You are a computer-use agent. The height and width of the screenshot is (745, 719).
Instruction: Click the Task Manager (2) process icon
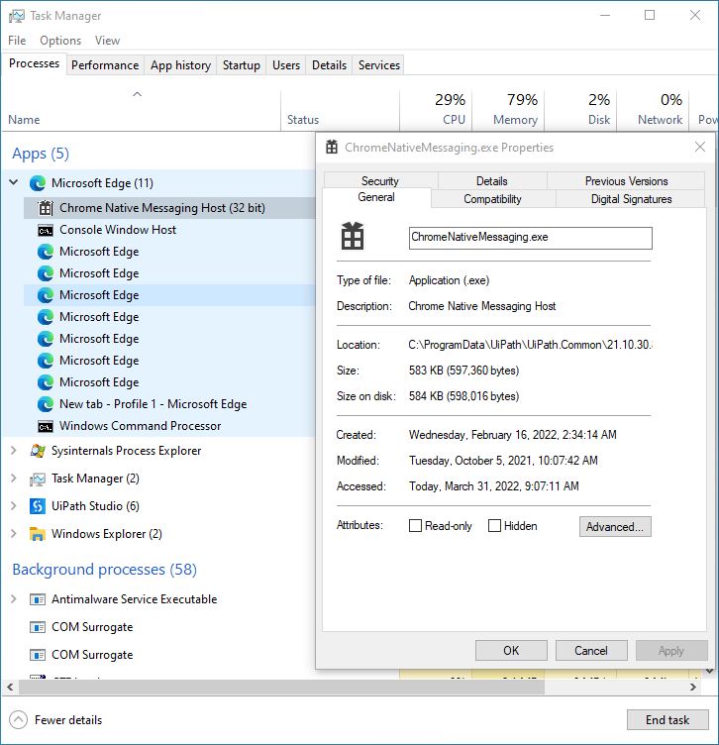click(38, 479)
